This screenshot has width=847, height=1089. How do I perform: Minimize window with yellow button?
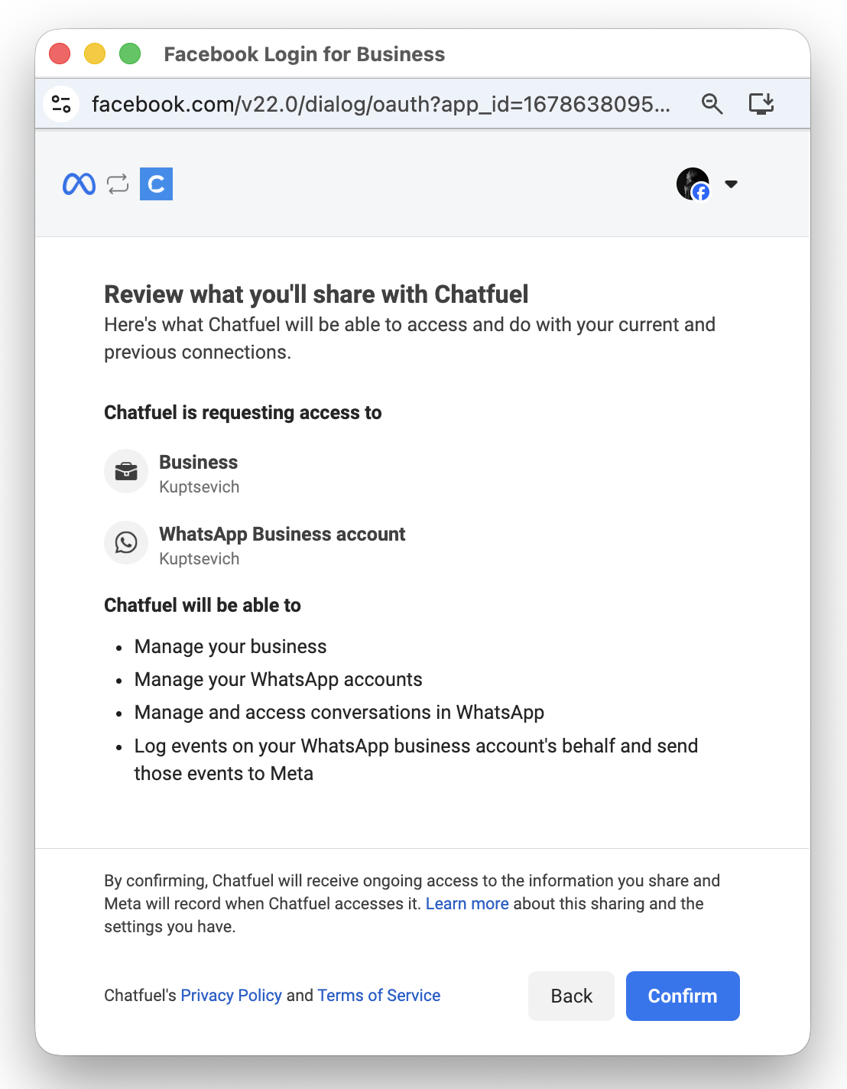pyautogui.click(x=95, y=54)
